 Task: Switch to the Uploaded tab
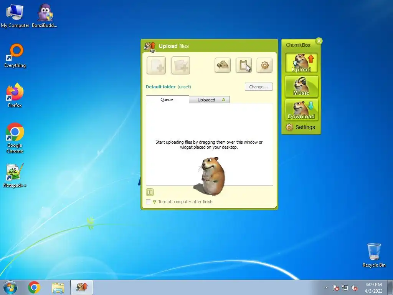coord(209,100)
